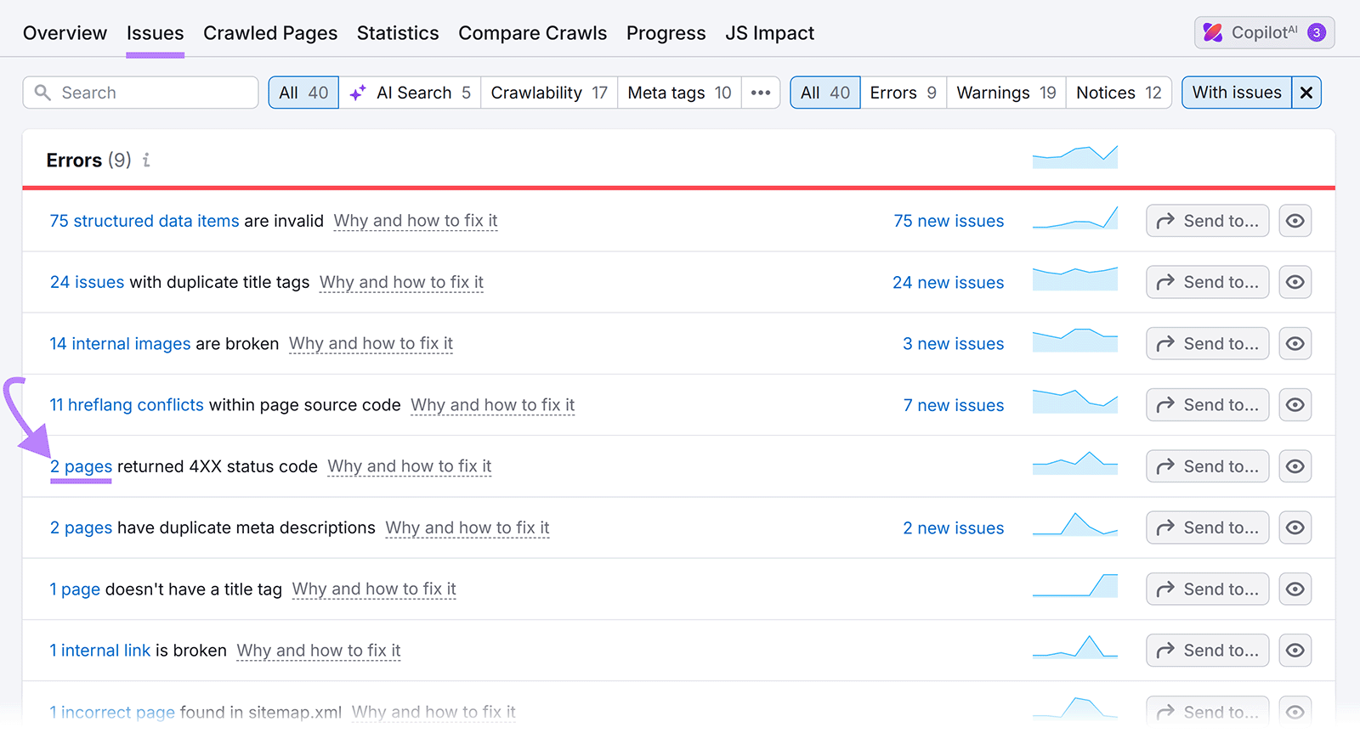Hide the duplicate meta descriptions issue
Screen dimensions: 1360x733
pos(1295,527)
